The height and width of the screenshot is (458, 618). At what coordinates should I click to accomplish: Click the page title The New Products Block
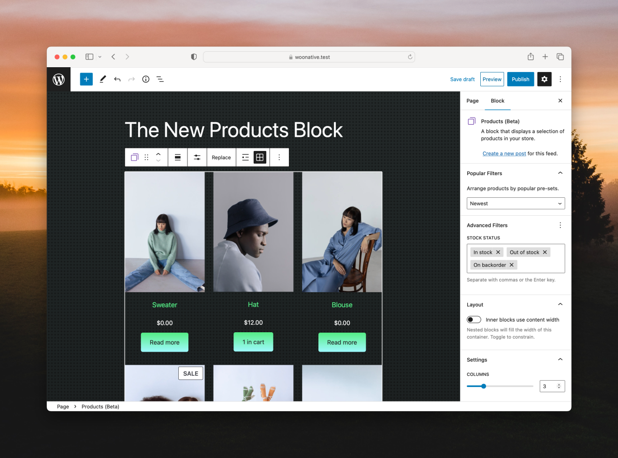(x=234, y=130)
